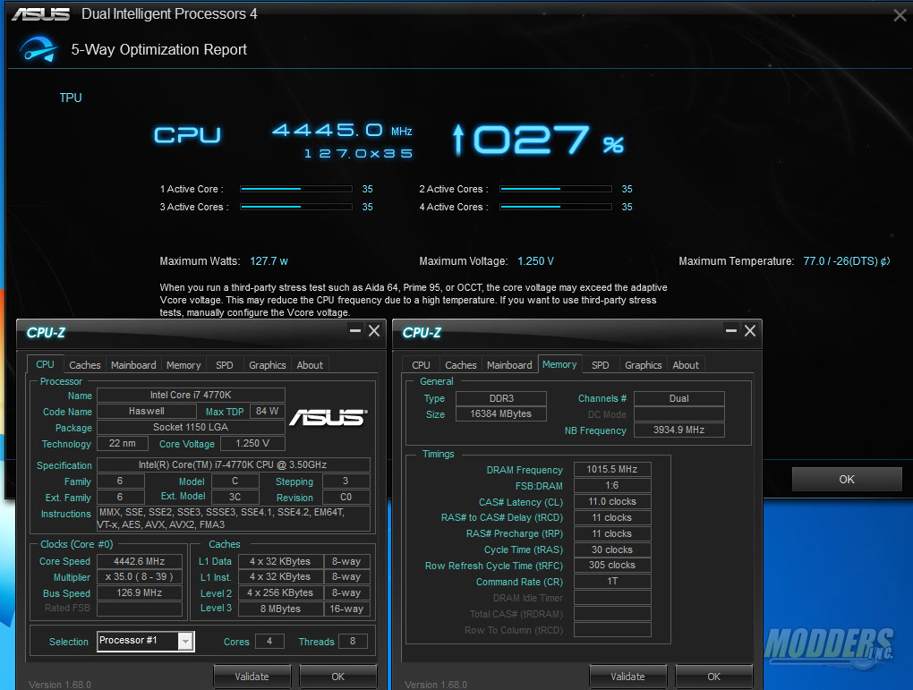This screenshot has width=913, height=690.
Task: Click the memory Size field 16384 MBytes
Action: coord(501,414)
